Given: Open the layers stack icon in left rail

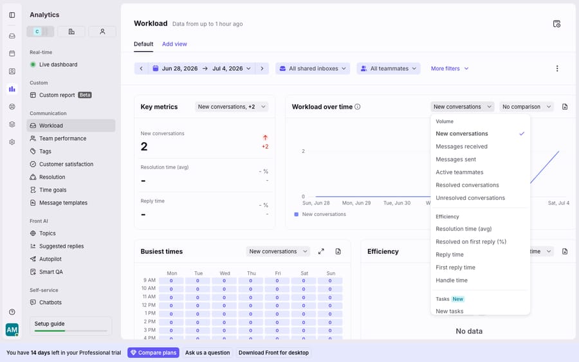Looking at the screenshot, I should click(x=12, y=124).
